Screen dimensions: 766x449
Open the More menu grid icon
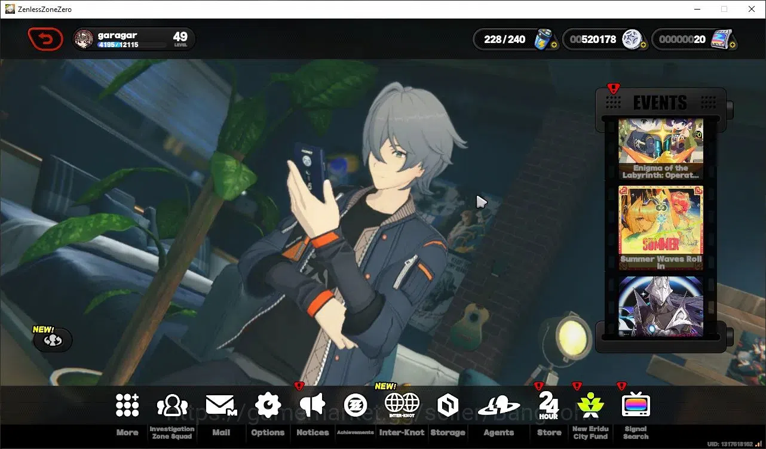tap(127, 405)
